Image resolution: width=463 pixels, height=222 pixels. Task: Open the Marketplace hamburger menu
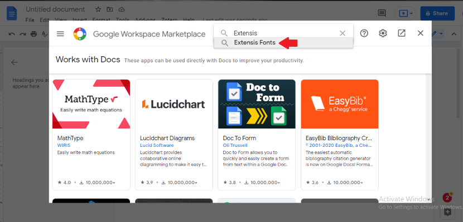coord(60,34)
